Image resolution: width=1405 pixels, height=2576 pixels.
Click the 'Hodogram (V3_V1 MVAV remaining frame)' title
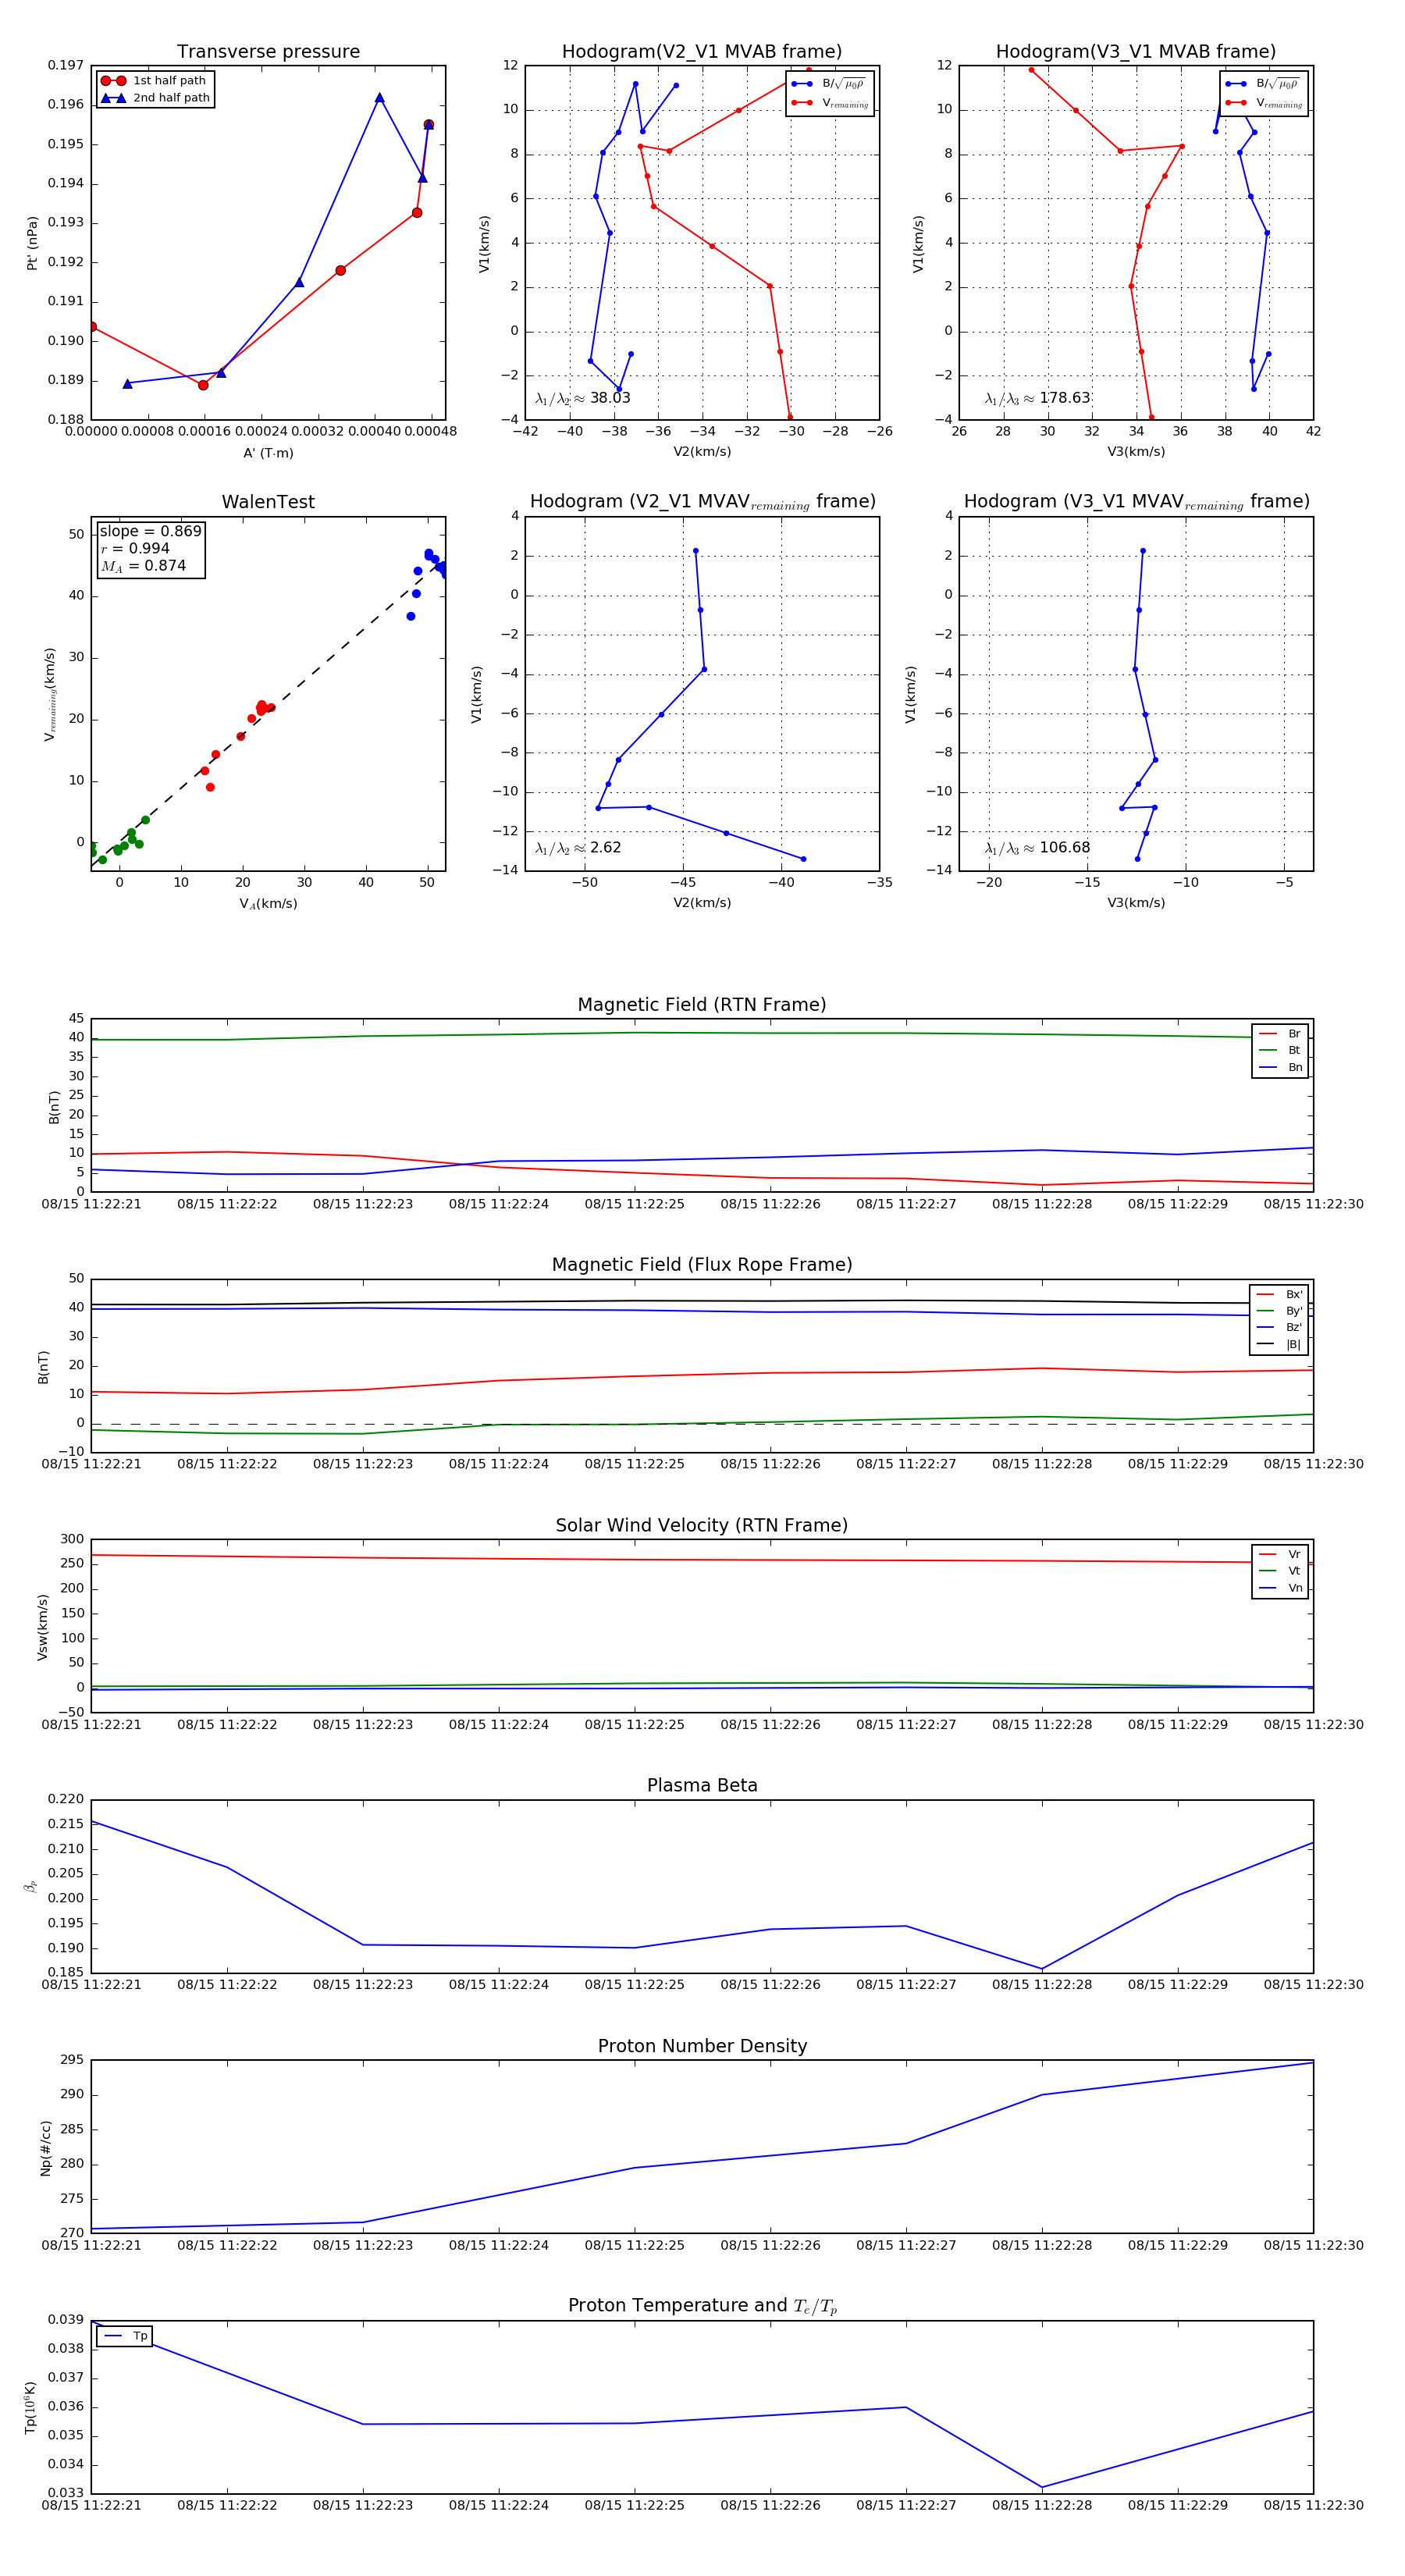(x=1136, y=502)
